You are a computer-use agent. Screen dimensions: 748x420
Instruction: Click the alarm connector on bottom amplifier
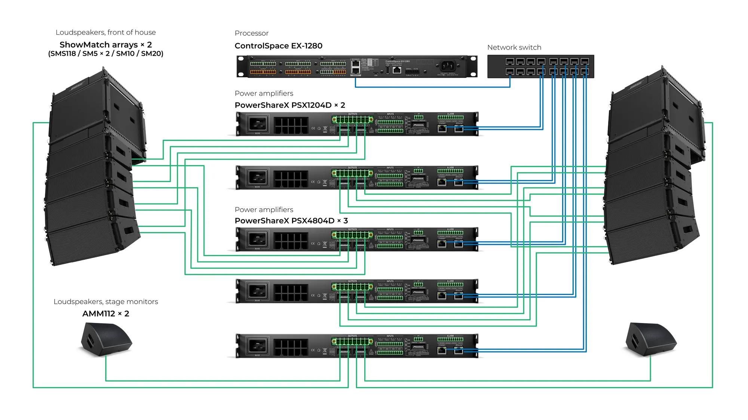[450, 339]
